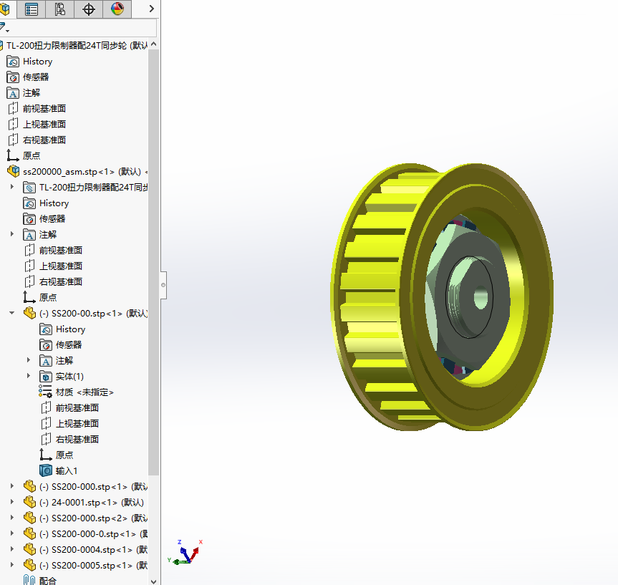
Task: Select 传感器 under SS200-00.stp
Action: (x=61, y=345)
